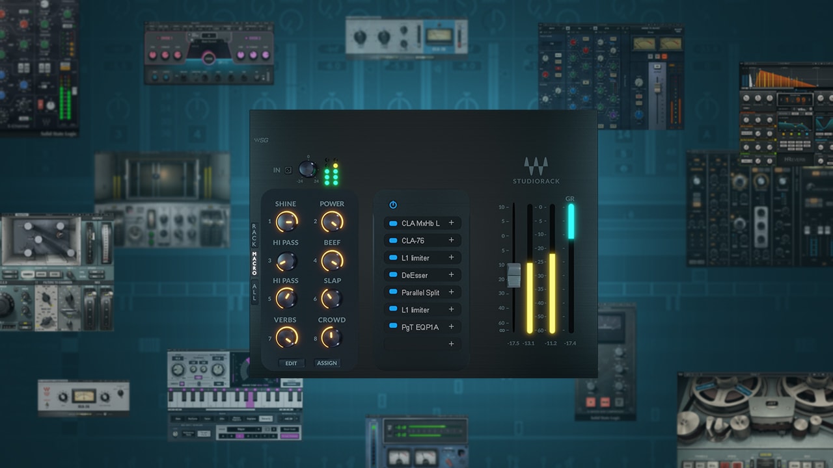This screenshot has width=833, height=468.
Task: Click the -17.4 GR readout
Action: [x=571, y=343]
